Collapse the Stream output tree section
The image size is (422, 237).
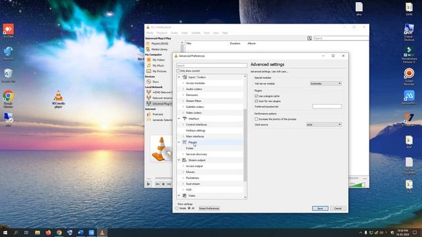(179, 160)
